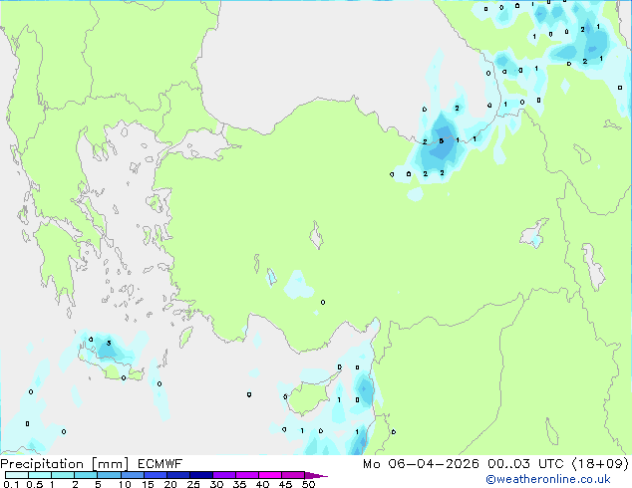
Task: Click the magenta swatch between 35 and 40
Action: point(246,475)
